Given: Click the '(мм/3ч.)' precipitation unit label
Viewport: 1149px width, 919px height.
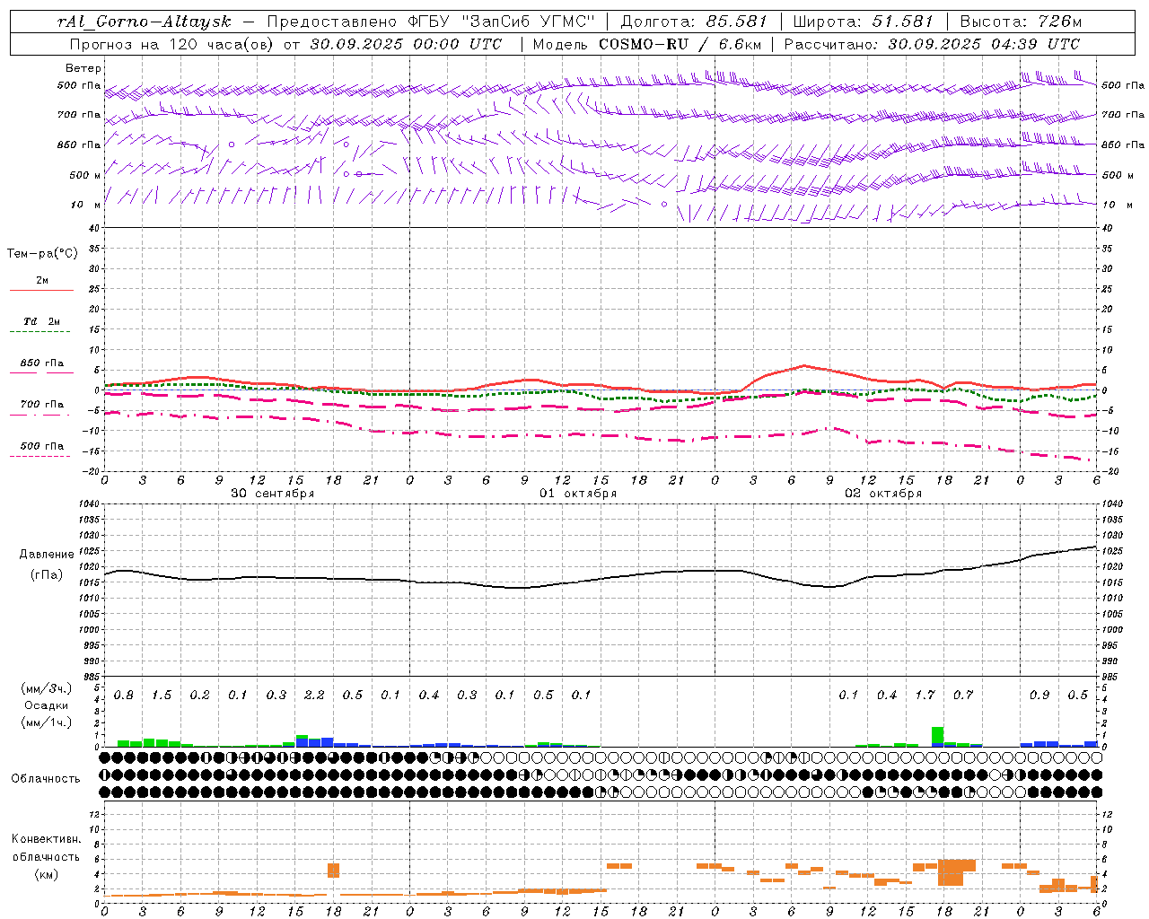Looking at the screenshot, I should tap(46, 688).
